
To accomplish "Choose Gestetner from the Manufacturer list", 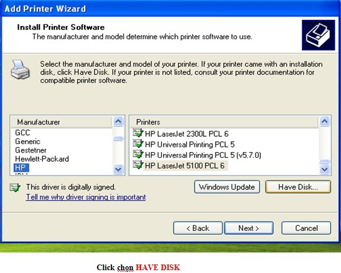I will (x=31, y=150).
